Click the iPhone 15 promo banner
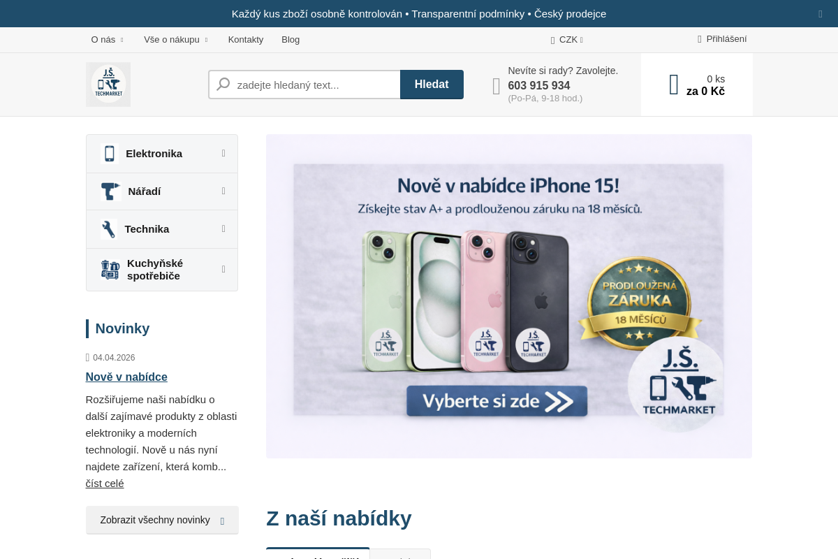The width and height of the screenshot is (838, 559). pos(509,296)
